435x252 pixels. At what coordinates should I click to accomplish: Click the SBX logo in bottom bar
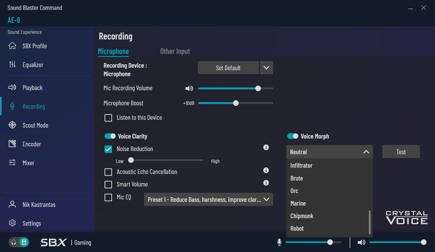[54, 242]
